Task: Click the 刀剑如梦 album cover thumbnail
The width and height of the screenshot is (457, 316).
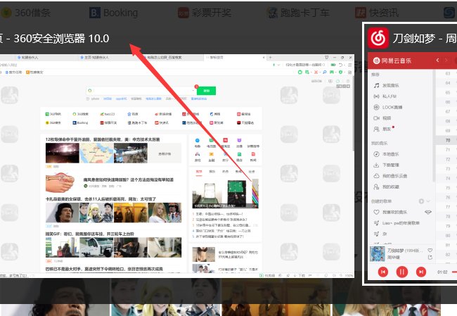Action: pyautogui.click(x=377, y=253)
